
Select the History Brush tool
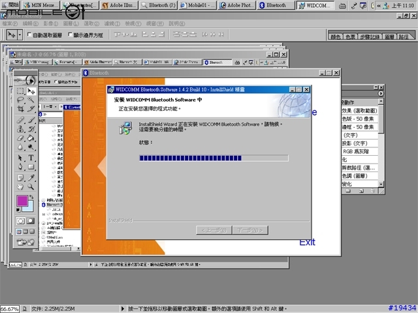coord(31,129)
